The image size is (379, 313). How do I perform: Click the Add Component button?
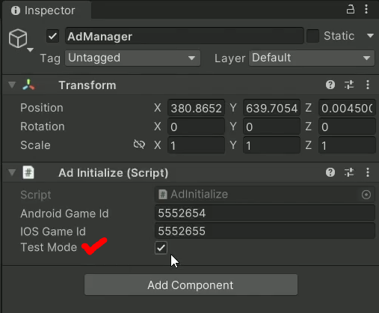[191, 285]
